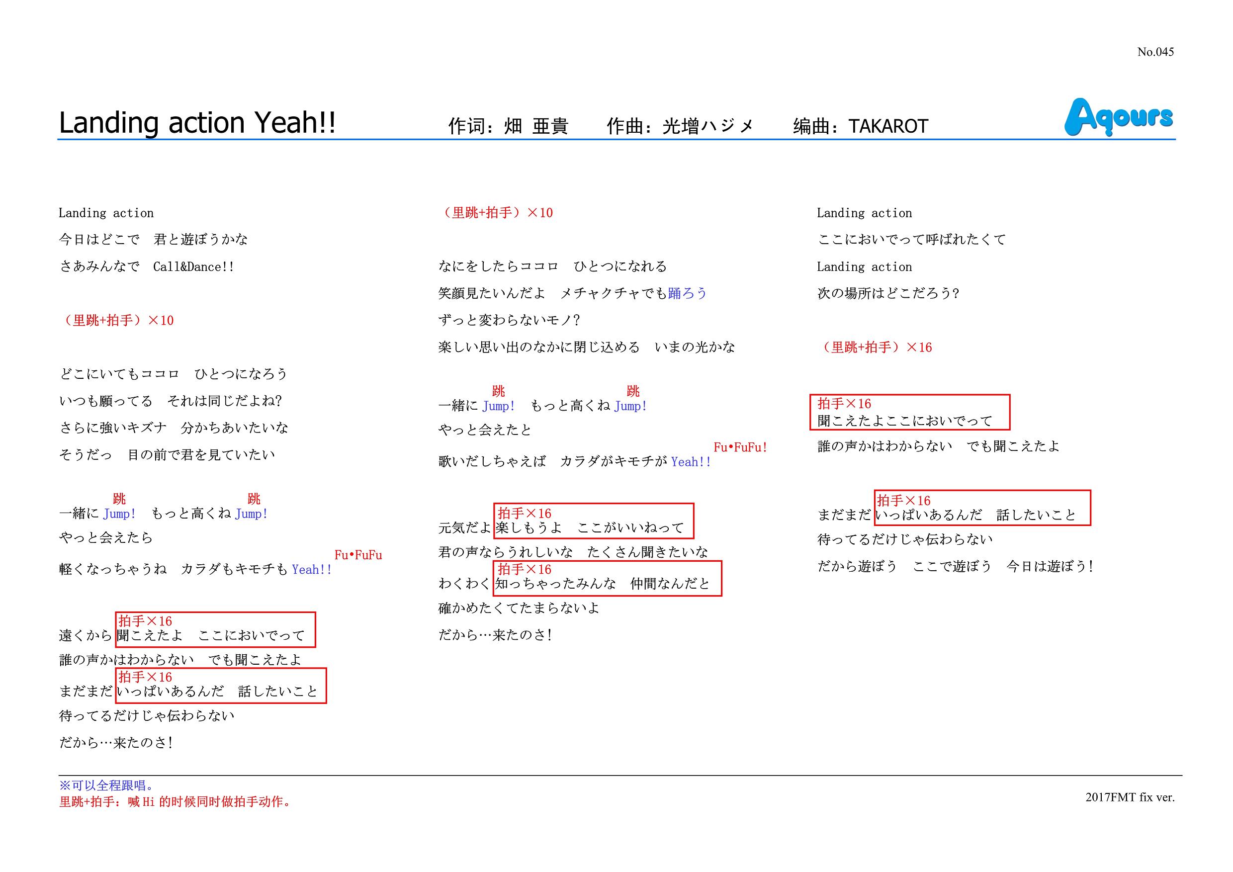
Task: Click the lyric ずっと変わらないモノ?
Action: pyautogui.click(x=509, y=321)
